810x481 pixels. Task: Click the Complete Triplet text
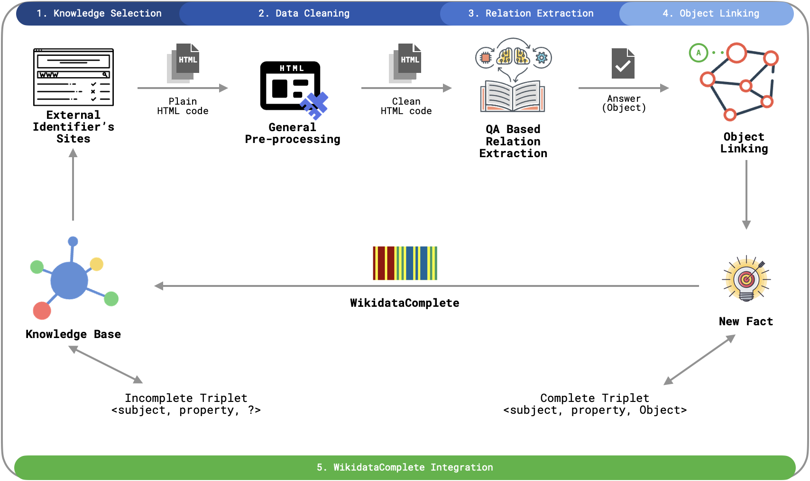595,404
